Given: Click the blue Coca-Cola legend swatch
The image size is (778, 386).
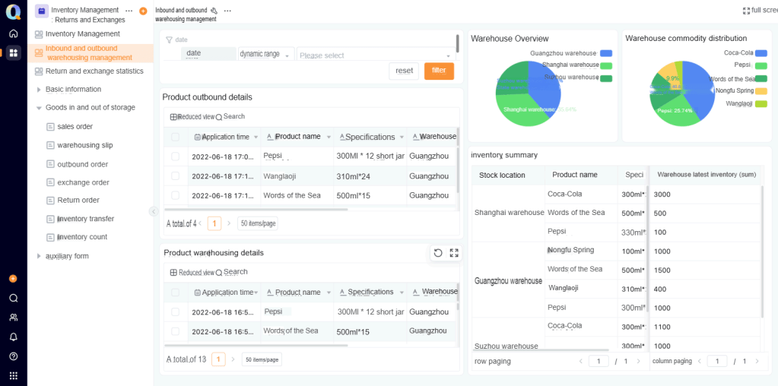Looking at the screenshot, I should tap(761, 53).
